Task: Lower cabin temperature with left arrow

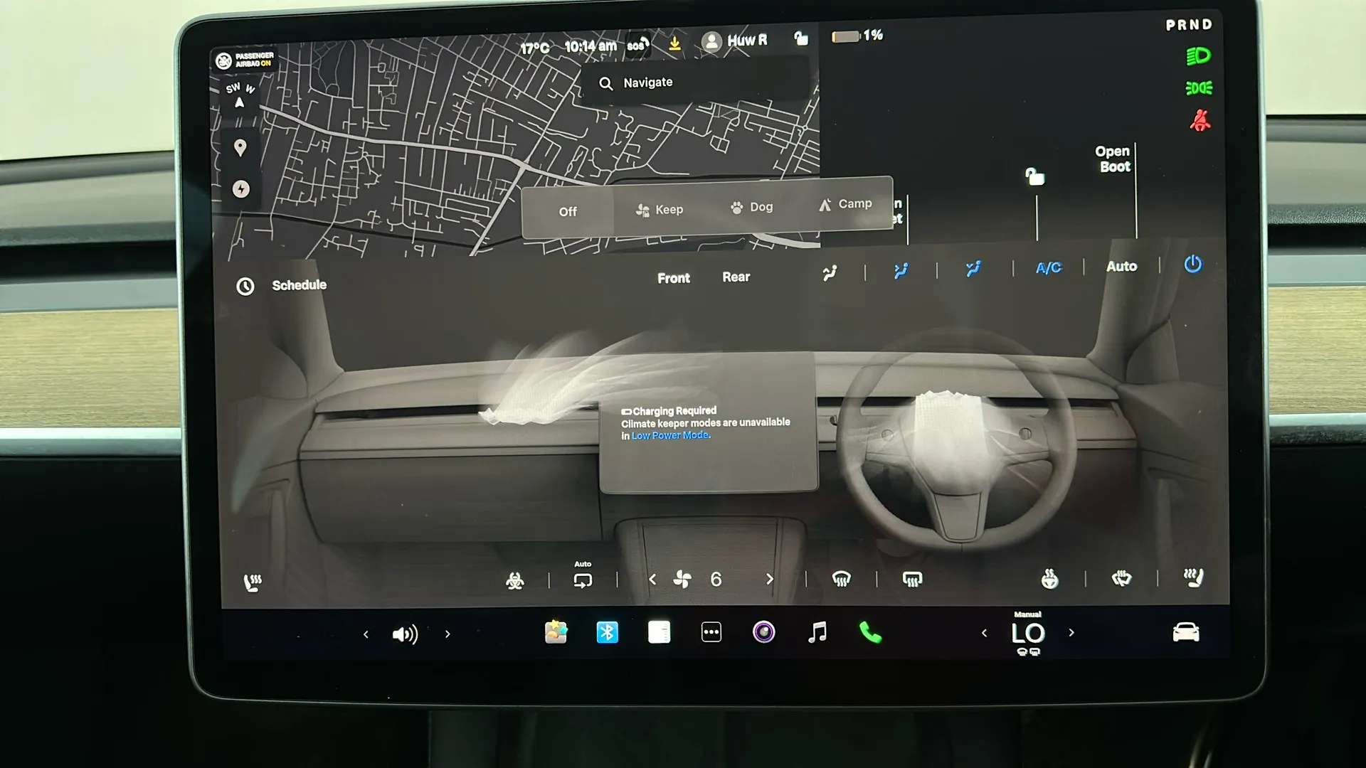Action: 984,632
